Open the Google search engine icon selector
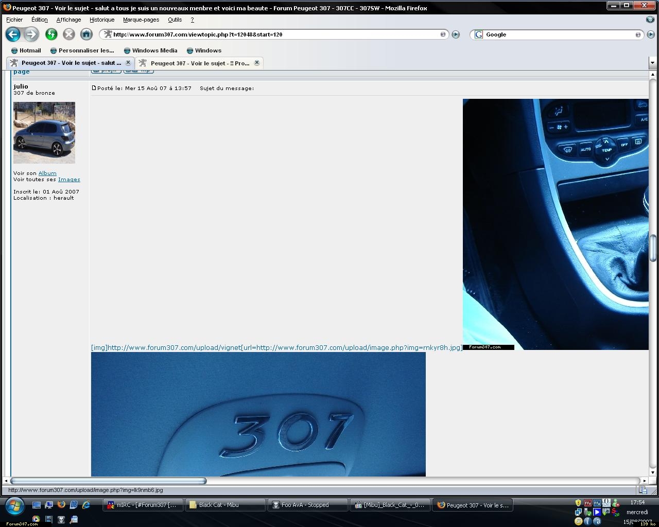 [x=479, y=34]
